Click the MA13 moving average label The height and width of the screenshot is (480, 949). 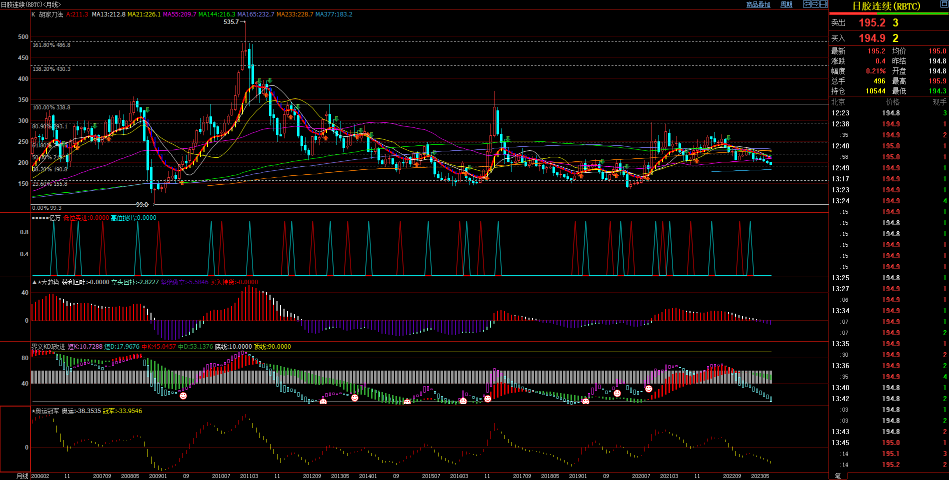[x=108, y=14]
